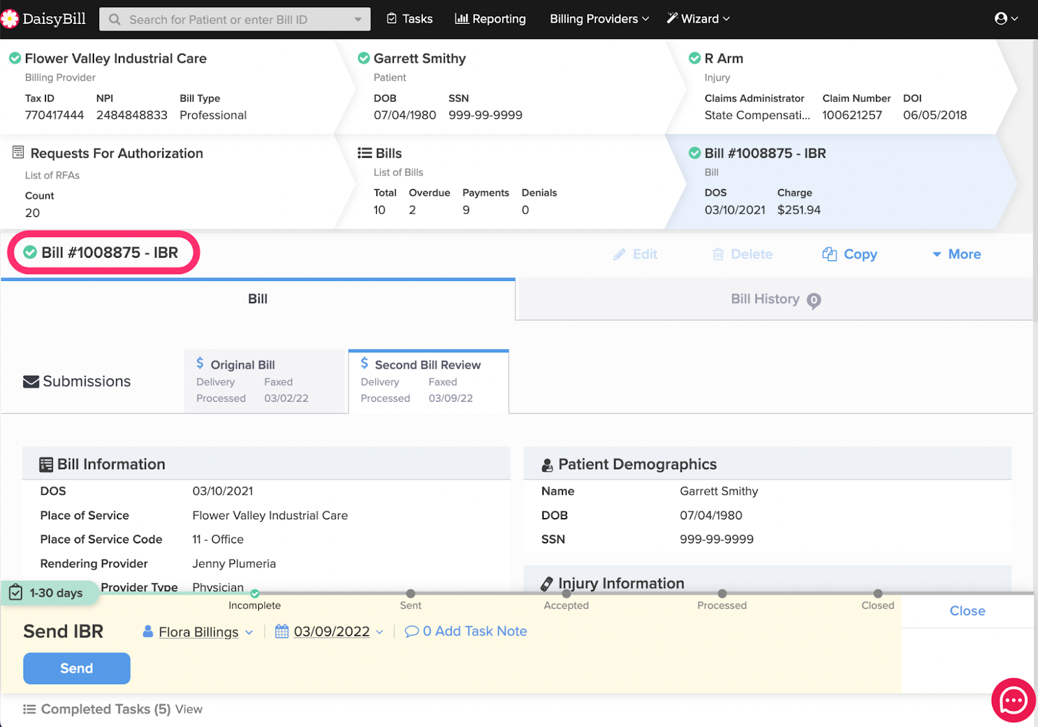Click the Incomplete progress step marker

[255, 593]
